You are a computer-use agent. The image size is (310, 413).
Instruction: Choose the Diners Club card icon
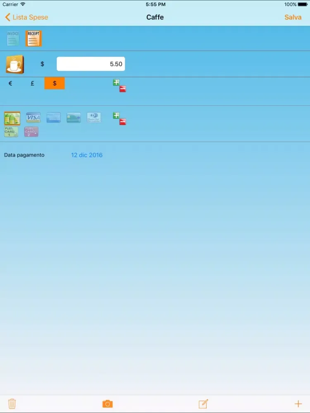(x=94, y=117)
